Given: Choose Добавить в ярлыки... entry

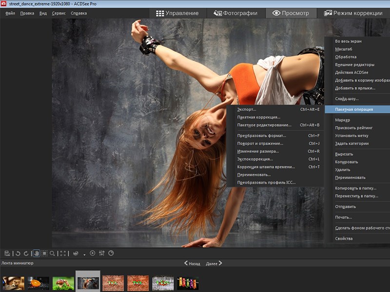Looking at the screenshot, I should click(357, 88).
